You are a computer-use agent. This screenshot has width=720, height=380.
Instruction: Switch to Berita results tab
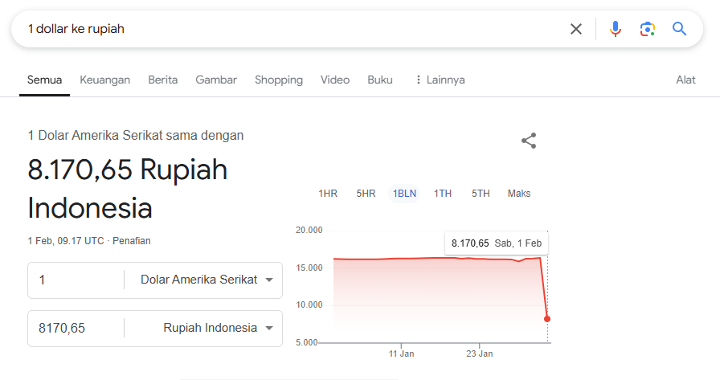tap(162, 80)
